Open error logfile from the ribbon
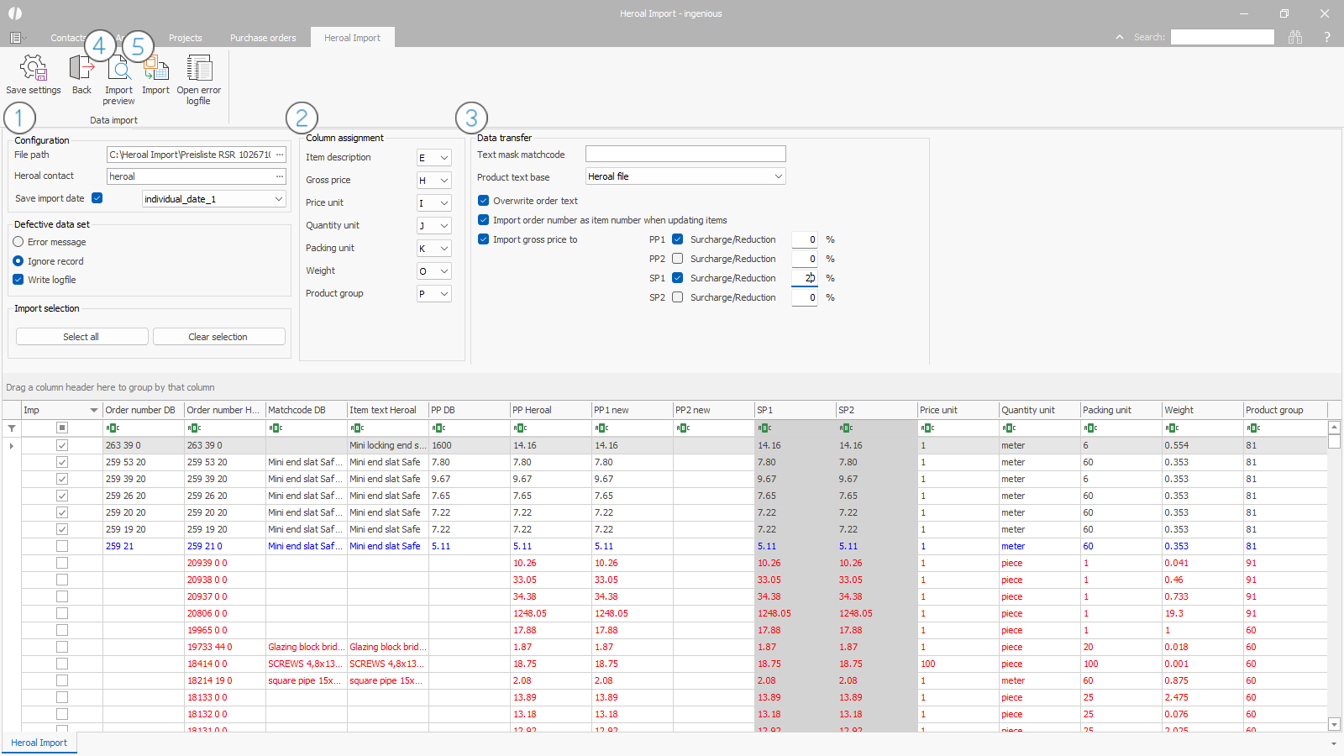The image size is (1344, 756). (199, 69)
